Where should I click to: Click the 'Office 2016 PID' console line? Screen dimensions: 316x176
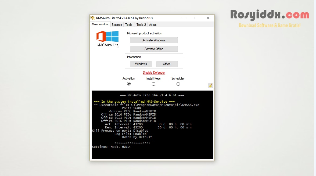(x=128, y=121)
